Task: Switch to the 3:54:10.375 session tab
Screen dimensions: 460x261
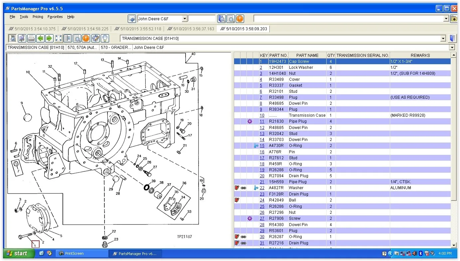Action: pos(32,29)
